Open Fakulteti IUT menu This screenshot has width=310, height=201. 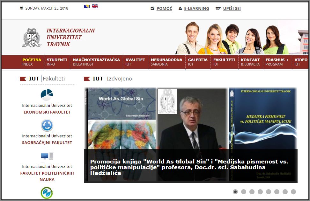coord(224,62)
